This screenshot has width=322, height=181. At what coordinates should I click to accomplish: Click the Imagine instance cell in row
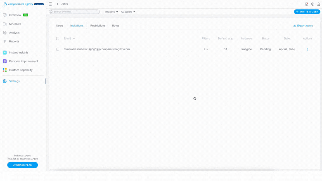click(x=247, y=49)
